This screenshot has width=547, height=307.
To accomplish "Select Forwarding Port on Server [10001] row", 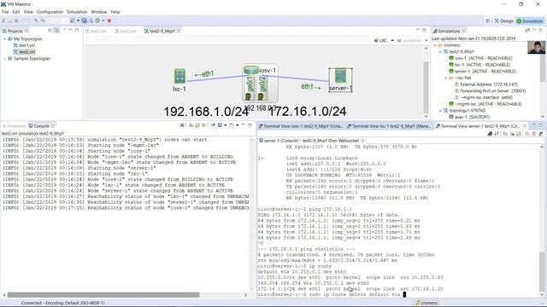I will pos(490,91).
